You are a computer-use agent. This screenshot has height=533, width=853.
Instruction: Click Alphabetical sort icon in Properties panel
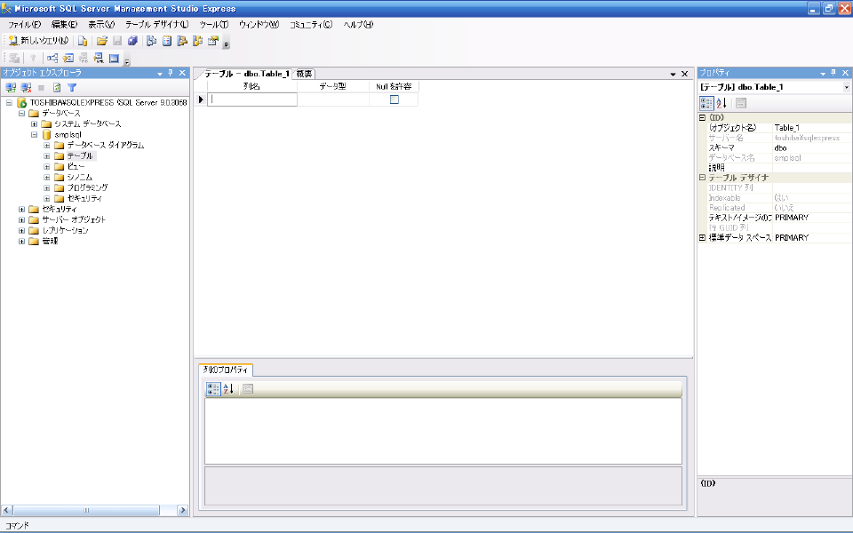tap(721, 103)
